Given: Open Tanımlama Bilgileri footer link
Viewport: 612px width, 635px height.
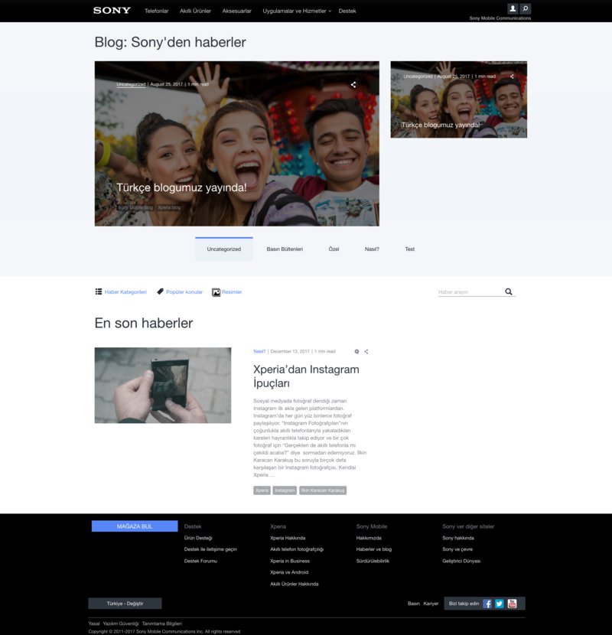Looking at the screenshot, I should point(162,624).
